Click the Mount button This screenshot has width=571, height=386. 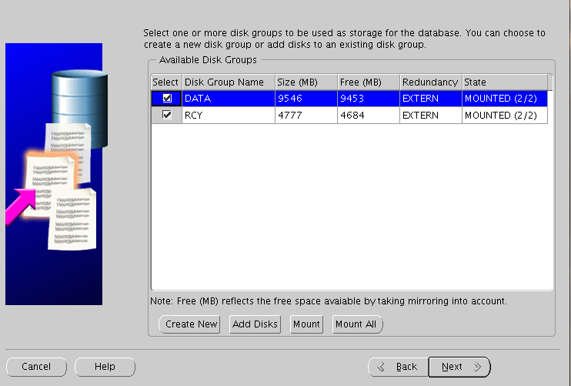tap(306, 324)
